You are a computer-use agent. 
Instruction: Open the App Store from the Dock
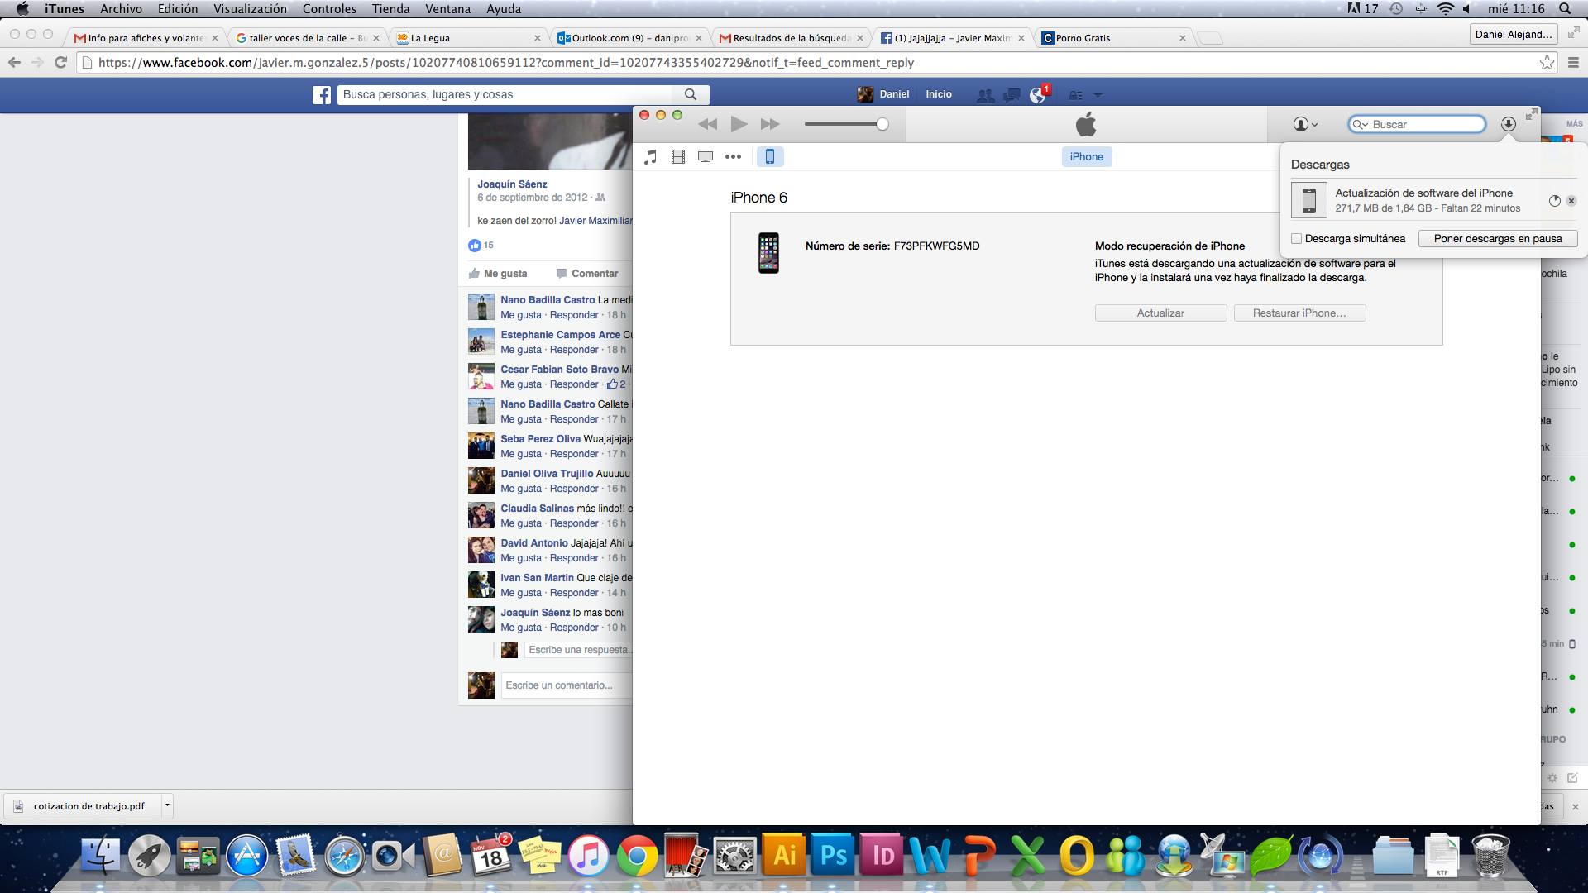click(247, 856)
